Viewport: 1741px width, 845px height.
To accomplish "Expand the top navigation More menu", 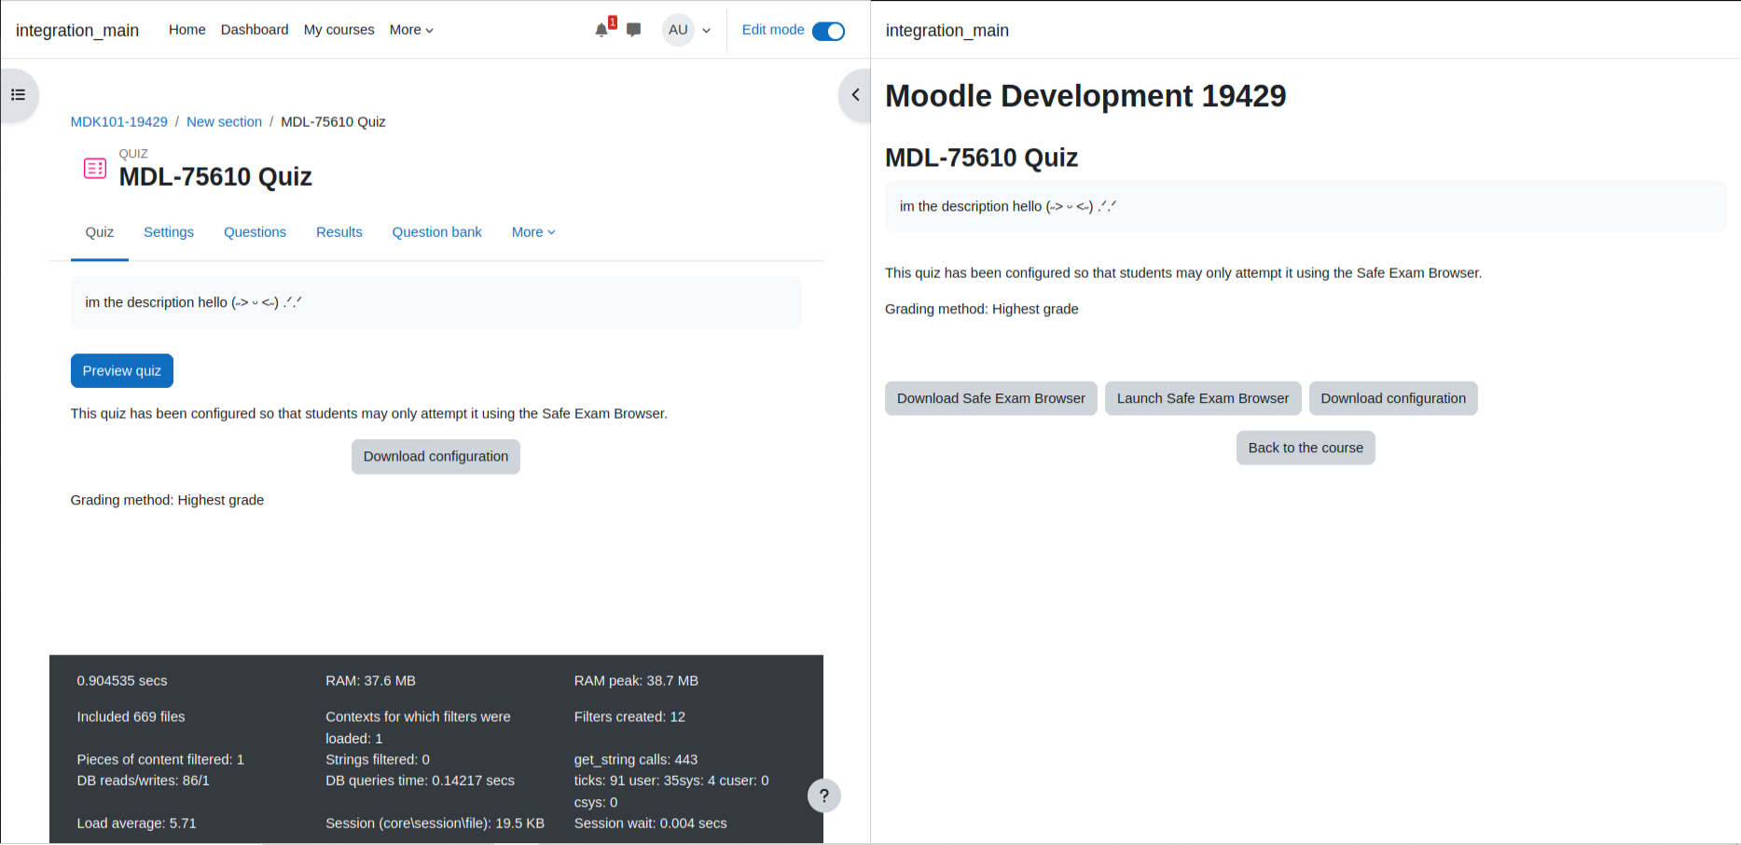I will [411, 30].
